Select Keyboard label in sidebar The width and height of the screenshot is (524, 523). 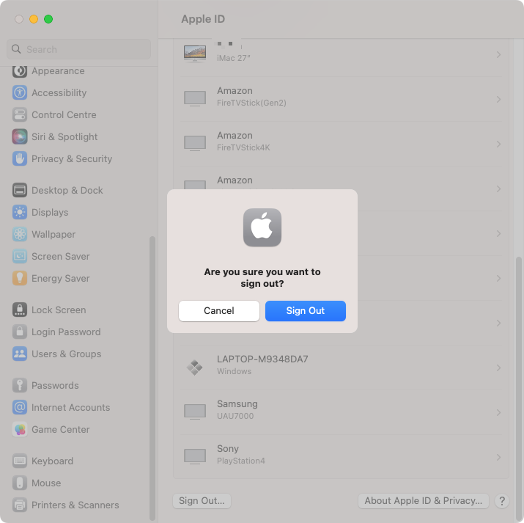point(53,461)
